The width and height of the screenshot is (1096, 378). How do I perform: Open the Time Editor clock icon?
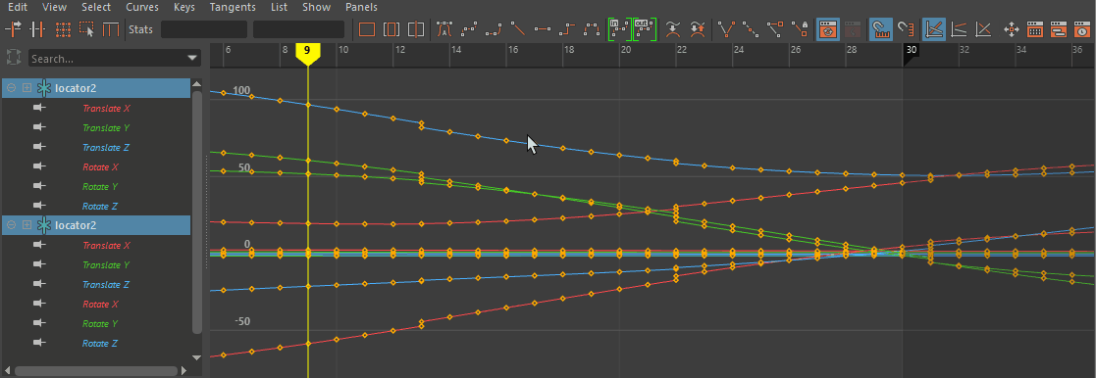tap(1082, 29)
